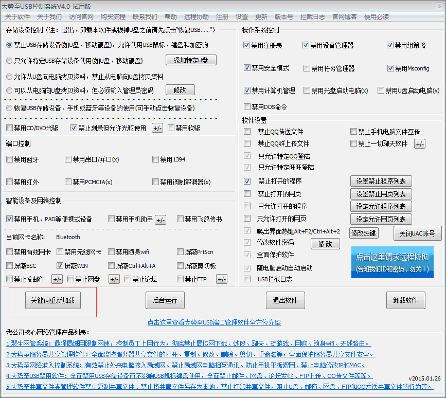This screenshot has height=398, width=446.
Task: Open +/- settings next to 禁止FTP
Action: pos(221,279)
